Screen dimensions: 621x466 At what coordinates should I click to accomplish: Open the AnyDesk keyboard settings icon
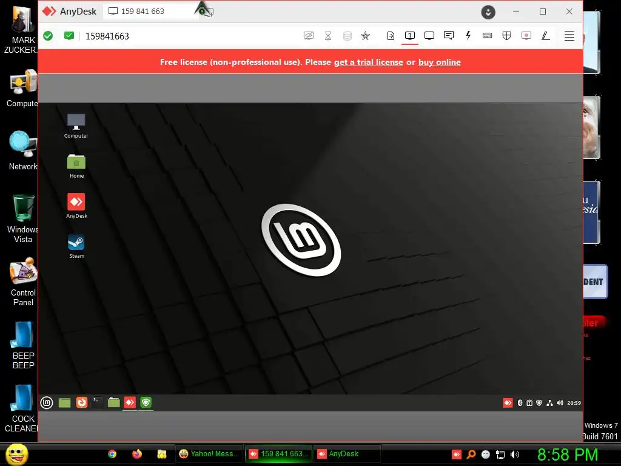coord(488,36)
